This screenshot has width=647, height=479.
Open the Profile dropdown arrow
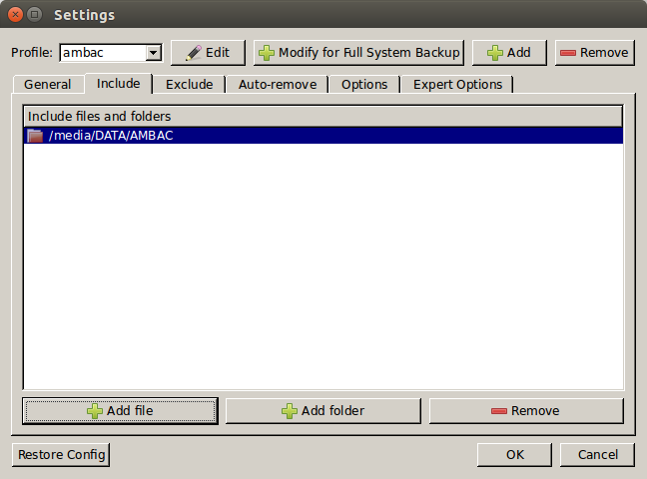(153, 53)
